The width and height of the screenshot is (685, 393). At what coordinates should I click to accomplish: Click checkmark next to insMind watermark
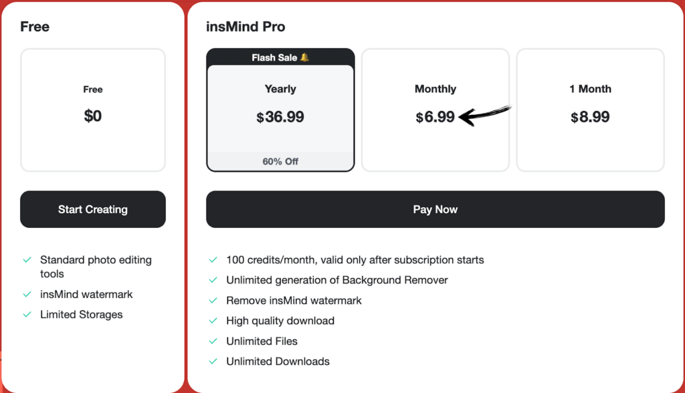pos(27,294)
